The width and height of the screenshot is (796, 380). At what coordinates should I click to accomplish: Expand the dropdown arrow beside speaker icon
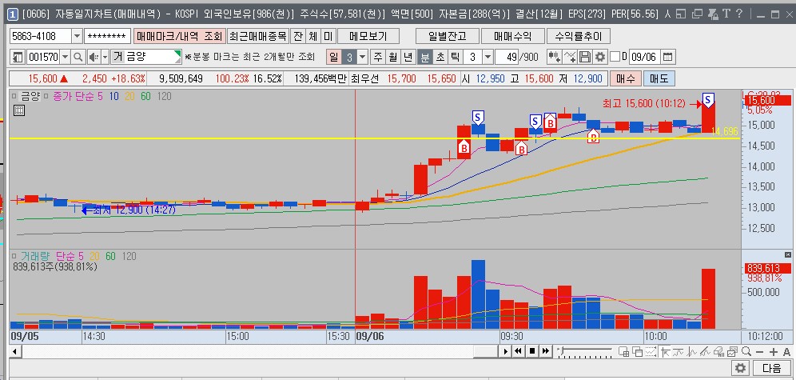105,57
